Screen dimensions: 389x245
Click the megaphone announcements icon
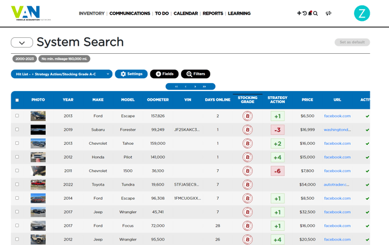(329, 13)
